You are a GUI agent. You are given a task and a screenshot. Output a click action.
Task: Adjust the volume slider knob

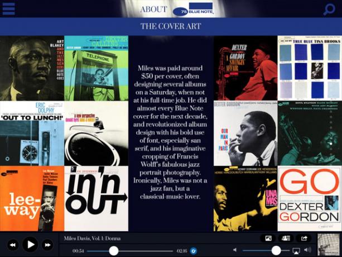(x=276, y=250)
